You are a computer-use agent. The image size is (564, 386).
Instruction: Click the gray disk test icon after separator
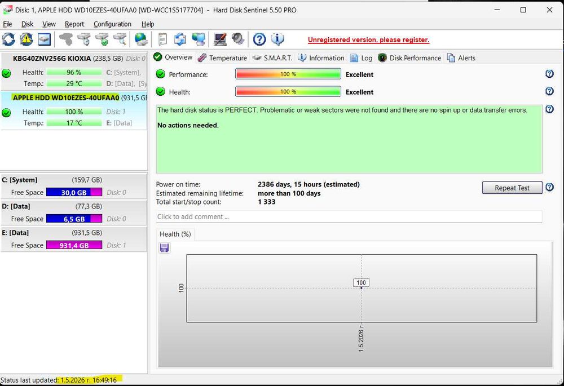pyautogui.click(x=66, y=39)
